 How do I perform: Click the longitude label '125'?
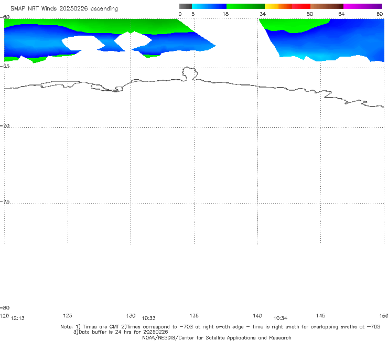point(68,315)
